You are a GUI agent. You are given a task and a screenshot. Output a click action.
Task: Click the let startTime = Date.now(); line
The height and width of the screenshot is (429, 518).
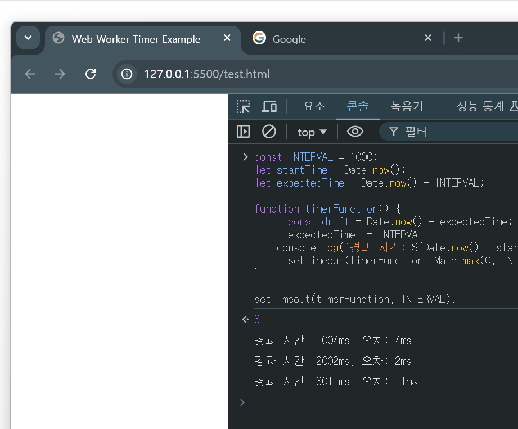pyautogui.click(x=330, y=170)
